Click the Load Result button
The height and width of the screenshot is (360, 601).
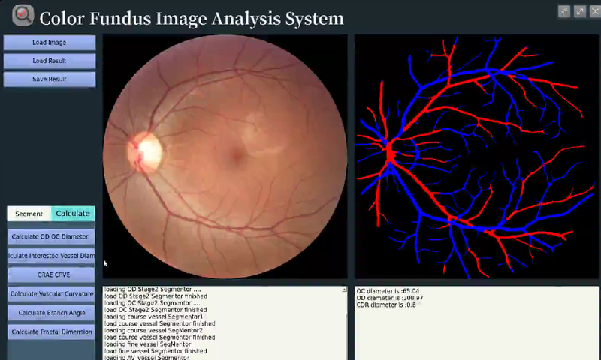click(x=50, y=61)
